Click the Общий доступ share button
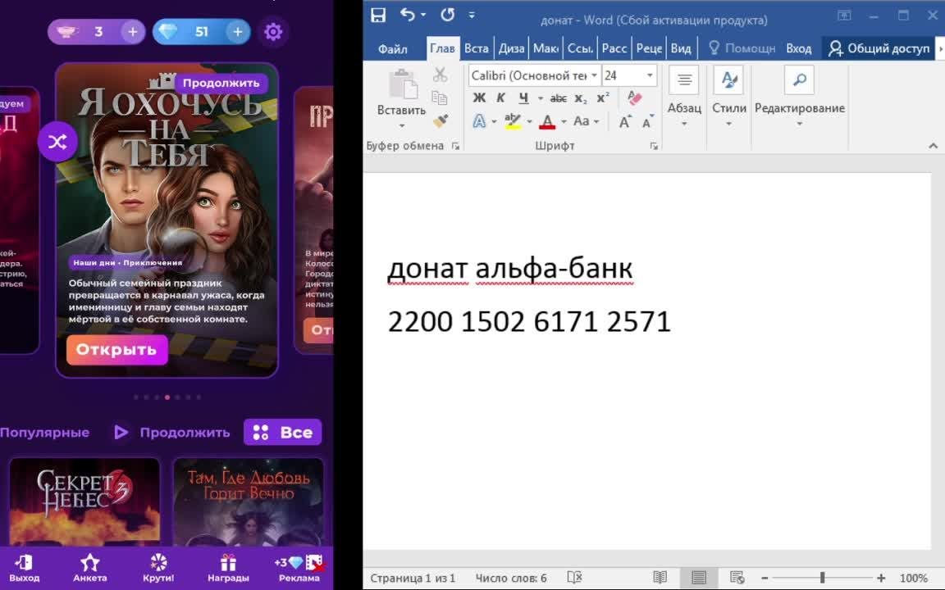Screen dimensions: 945x590 [x=879, y=48]
